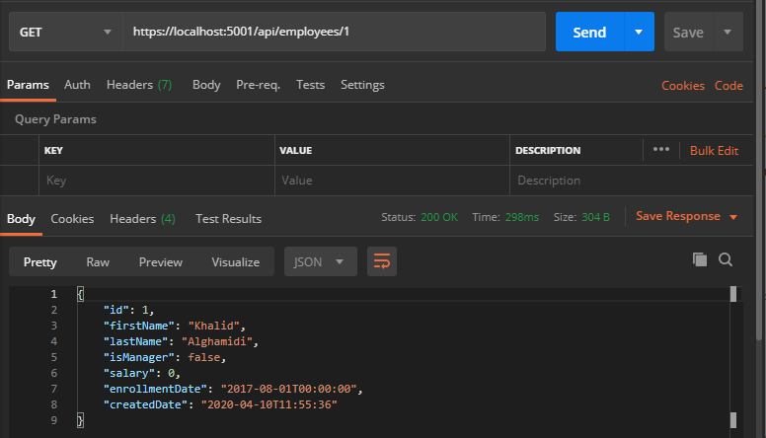Viewport: 766px width, 438px height.
Task: Click the response search icon
Action: (726, 259)
